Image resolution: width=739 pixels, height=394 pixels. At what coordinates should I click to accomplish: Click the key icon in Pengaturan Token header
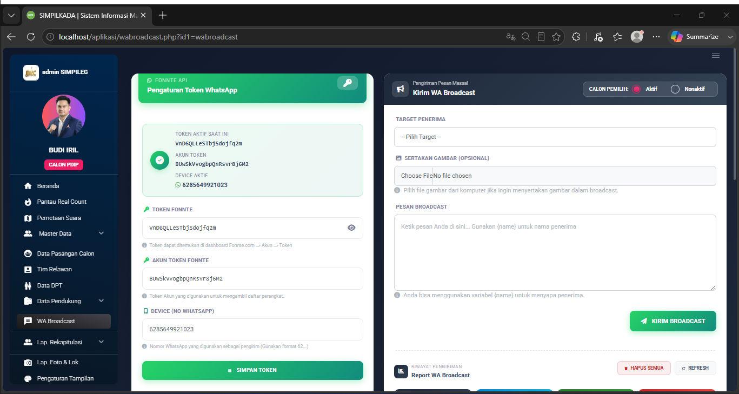point(348,83)
